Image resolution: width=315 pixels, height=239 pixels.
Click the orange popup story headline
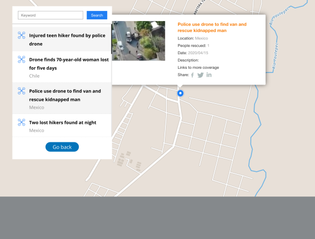[x=212, y=27]
